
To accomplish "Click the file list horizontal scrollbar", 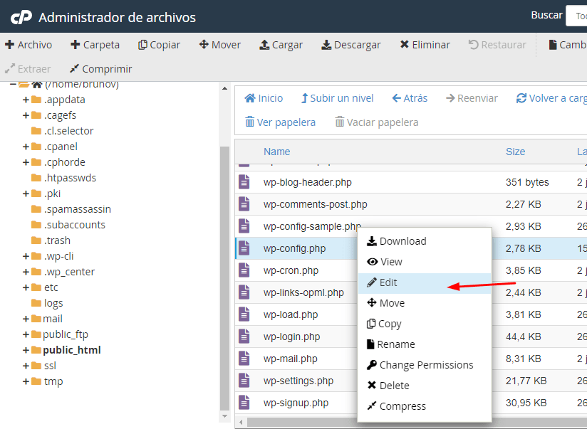I will [x=417, y=423].
